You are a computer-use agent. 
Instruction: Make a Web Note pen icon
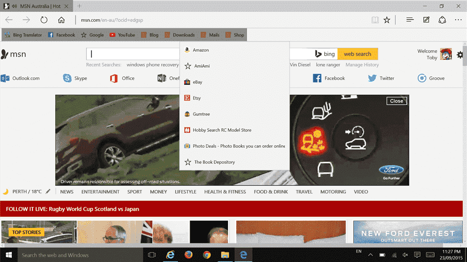[x=426, y=20]
